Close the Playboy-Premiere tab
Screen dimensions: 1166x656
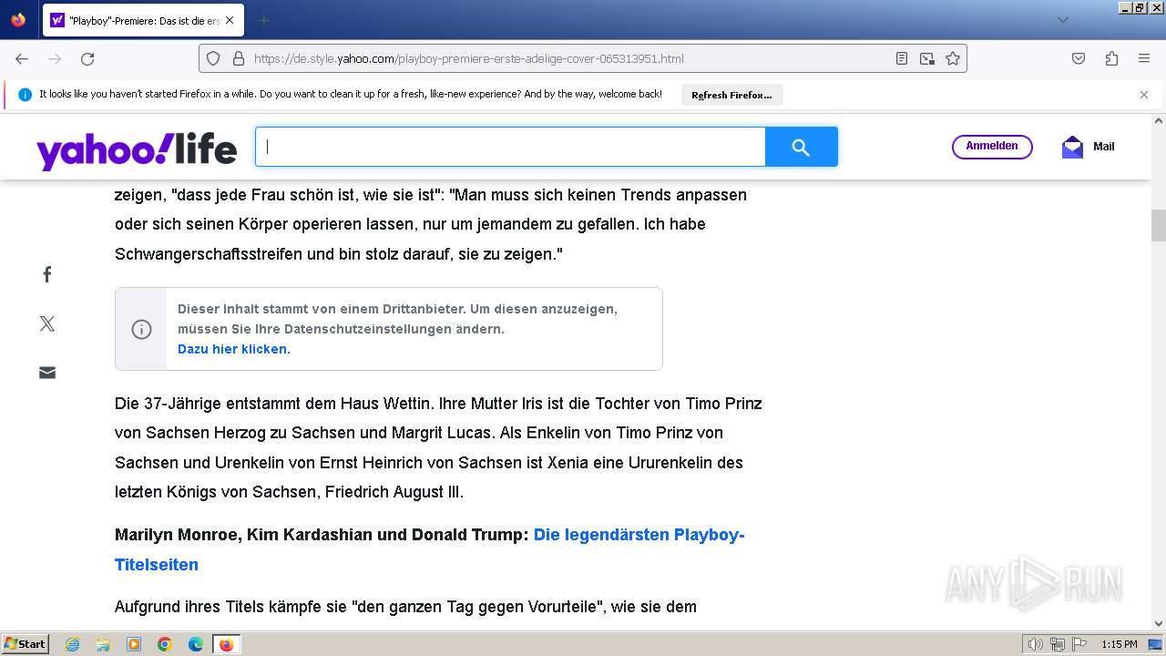229,20
